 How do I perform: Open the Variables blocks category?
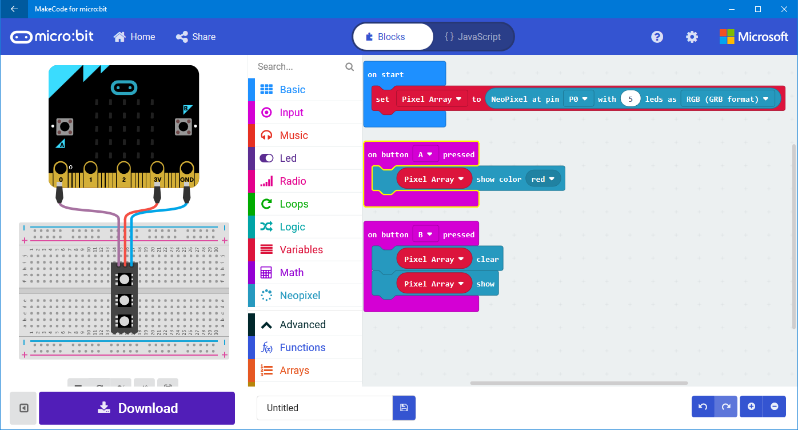(305, 249)
